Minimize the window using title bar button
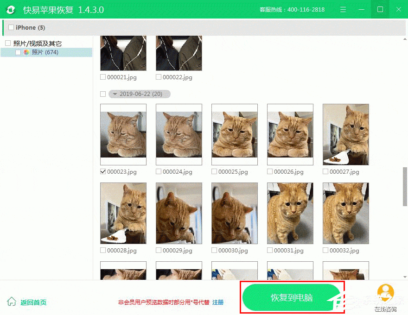Image resolution: width=408 pixels, height=315 pixels. tap(361, 10)
